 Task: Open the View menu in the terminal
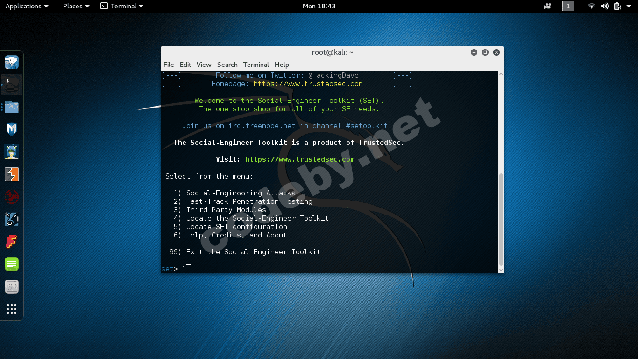tap(204, 65)
